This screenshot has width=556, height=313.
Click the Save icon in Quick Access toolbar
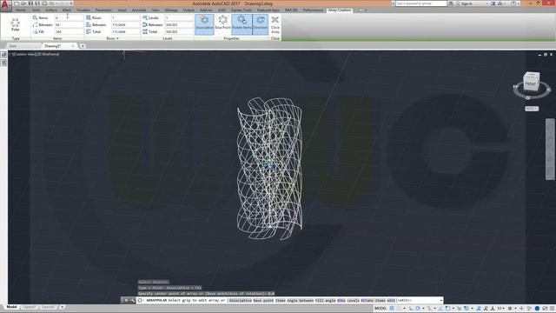31,3
